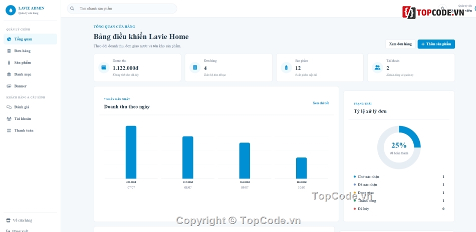Select Banner in the sidebar
Image resolution: width=476 pixels, height=232 pixels.
tap(31, 86)
